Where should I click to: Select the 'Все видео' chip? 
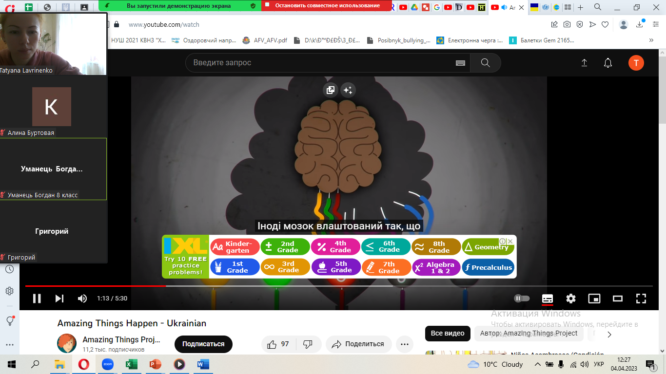[x=448, y=334]
